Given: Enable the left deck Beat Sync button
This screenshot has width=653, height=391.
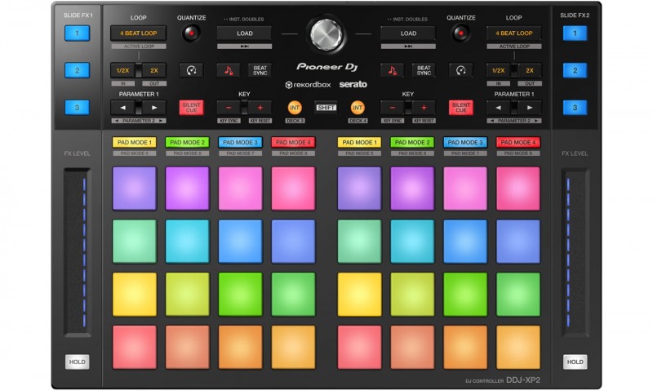Looking at the screenshot, I should [260, 71].
